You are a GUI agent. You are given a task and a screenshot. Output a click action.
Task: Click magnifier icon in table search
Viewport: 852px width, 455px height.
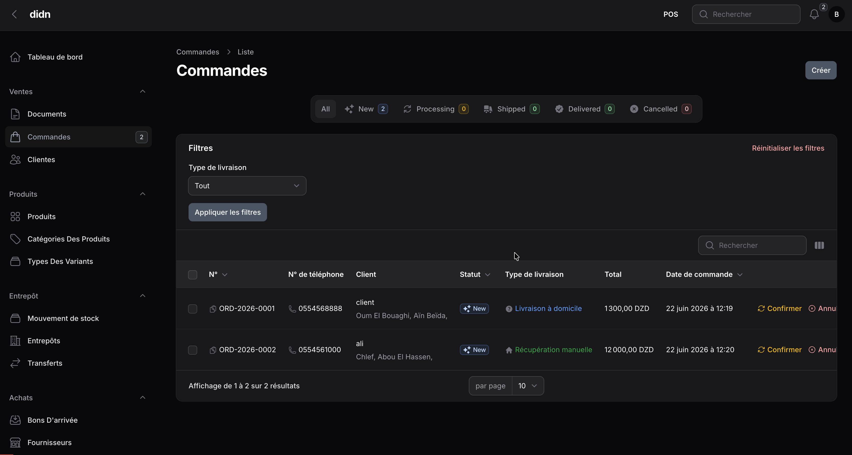(x=710, y=245)
